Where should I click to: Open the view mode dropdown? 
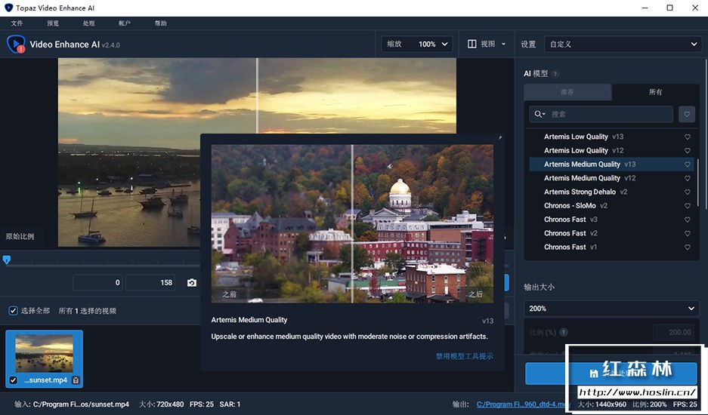click(487, 44)
